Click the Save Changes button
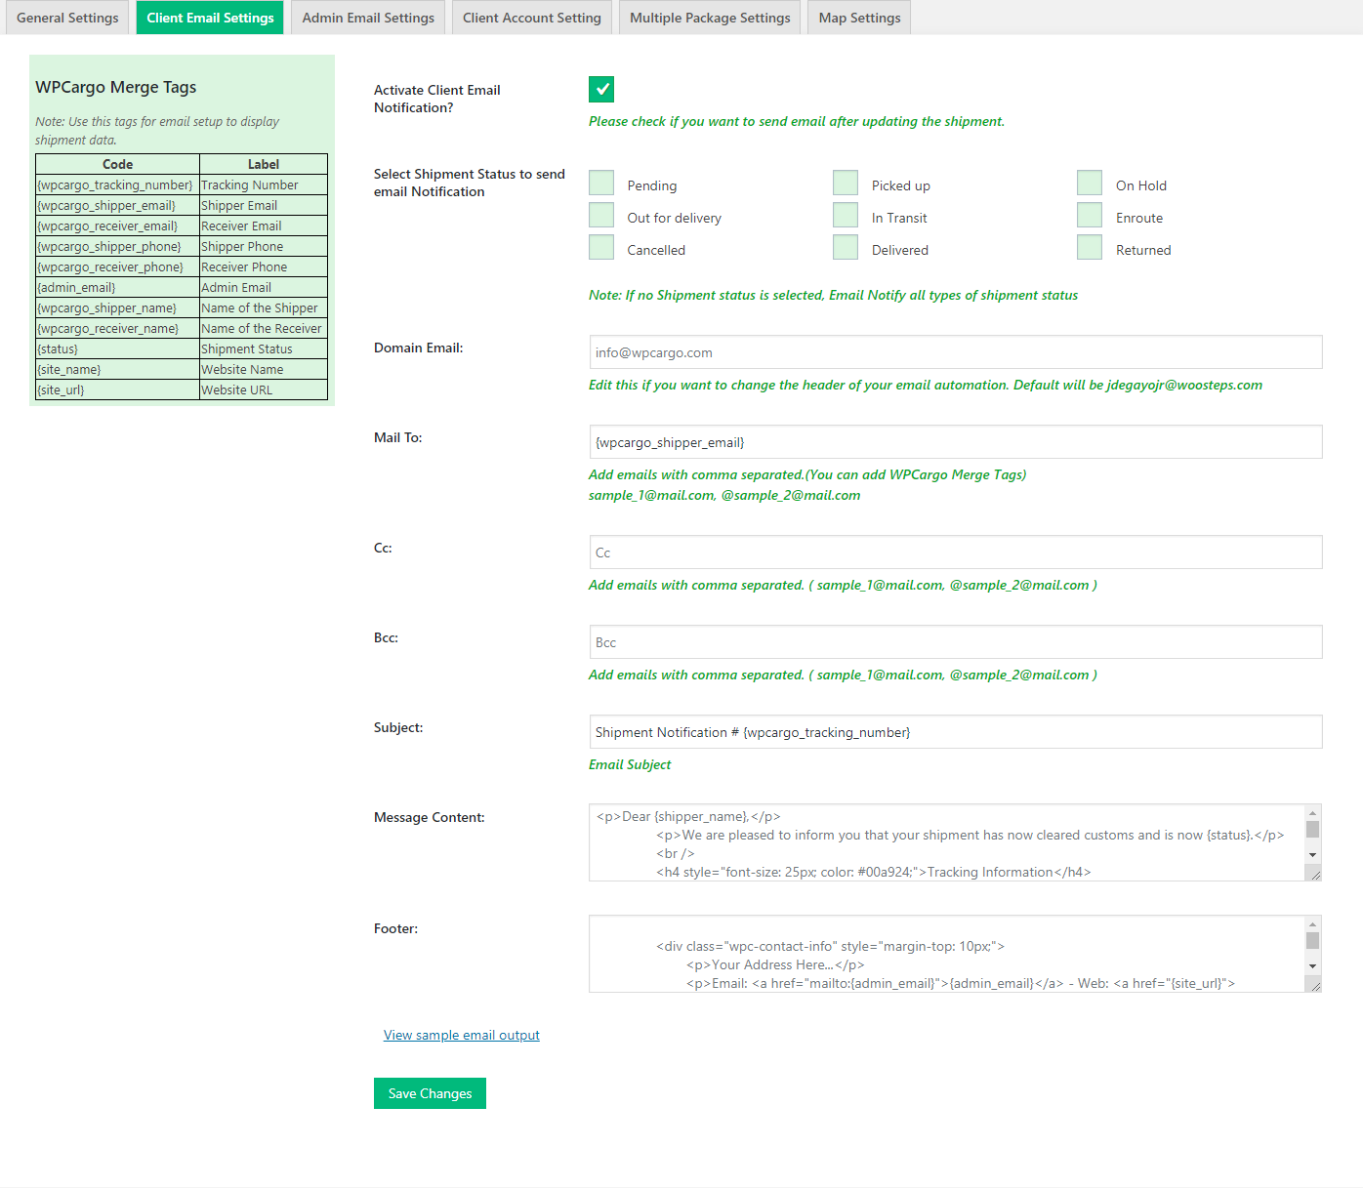1363x1188 pixels. (x=430, y=1093)
